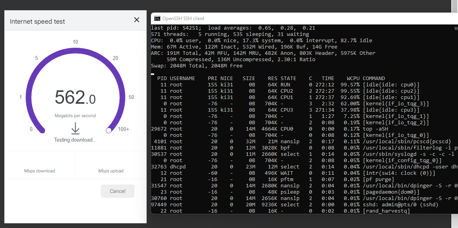Click the dhcpd process row
Viewport: 458px width, 228px height.
tap(304, 167)
